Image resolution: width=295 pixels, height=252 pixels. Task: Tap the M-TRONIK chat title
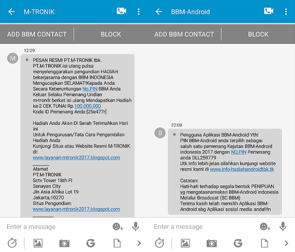[x=39, y=12]
